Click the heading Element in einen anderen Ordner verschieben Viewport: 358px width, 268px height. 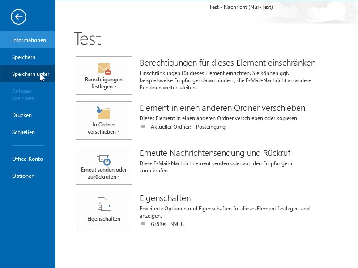tap(222, 108)
